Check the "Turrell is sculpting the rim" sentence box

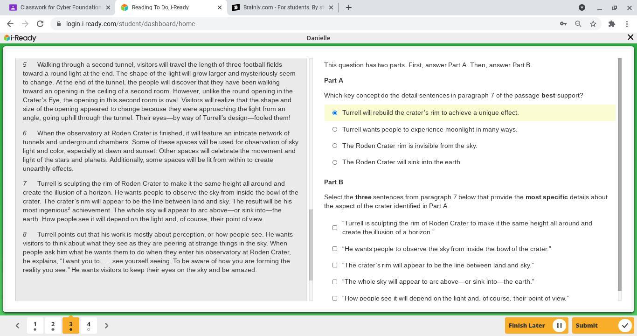pyautogui.click(x=334, y=228)
